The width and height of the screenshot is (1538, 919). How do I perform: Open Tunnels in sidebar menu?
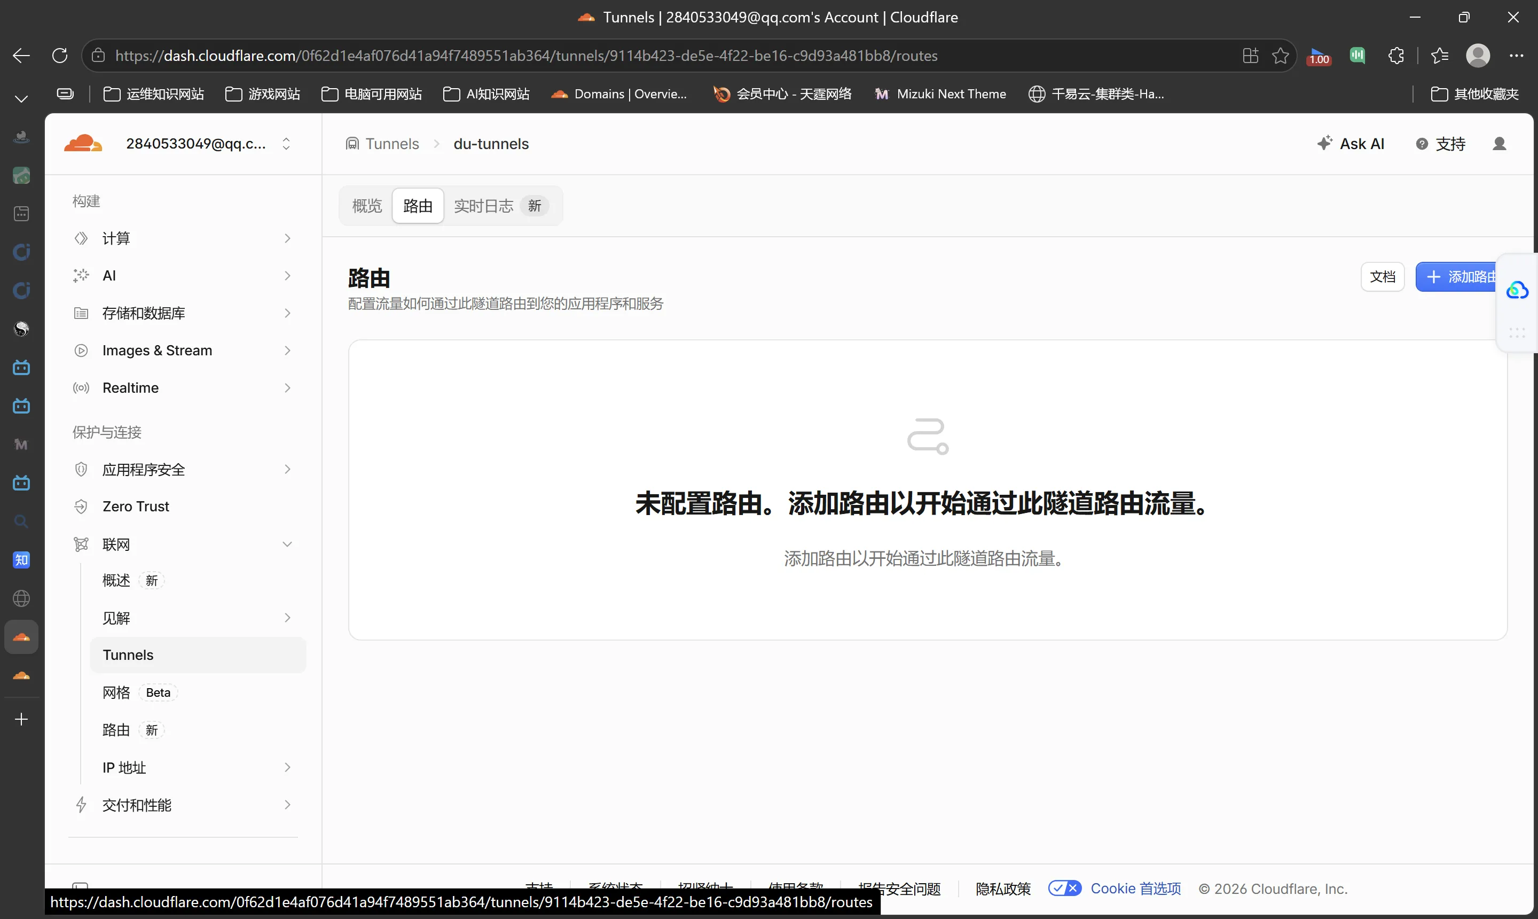click(198, 655)
